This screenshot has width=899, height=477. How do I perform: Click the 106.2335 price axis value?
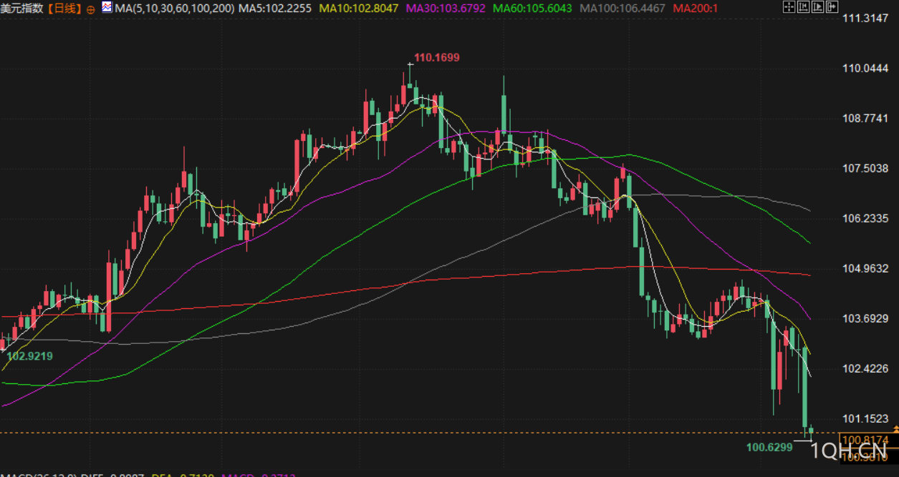tap(866, 218)
